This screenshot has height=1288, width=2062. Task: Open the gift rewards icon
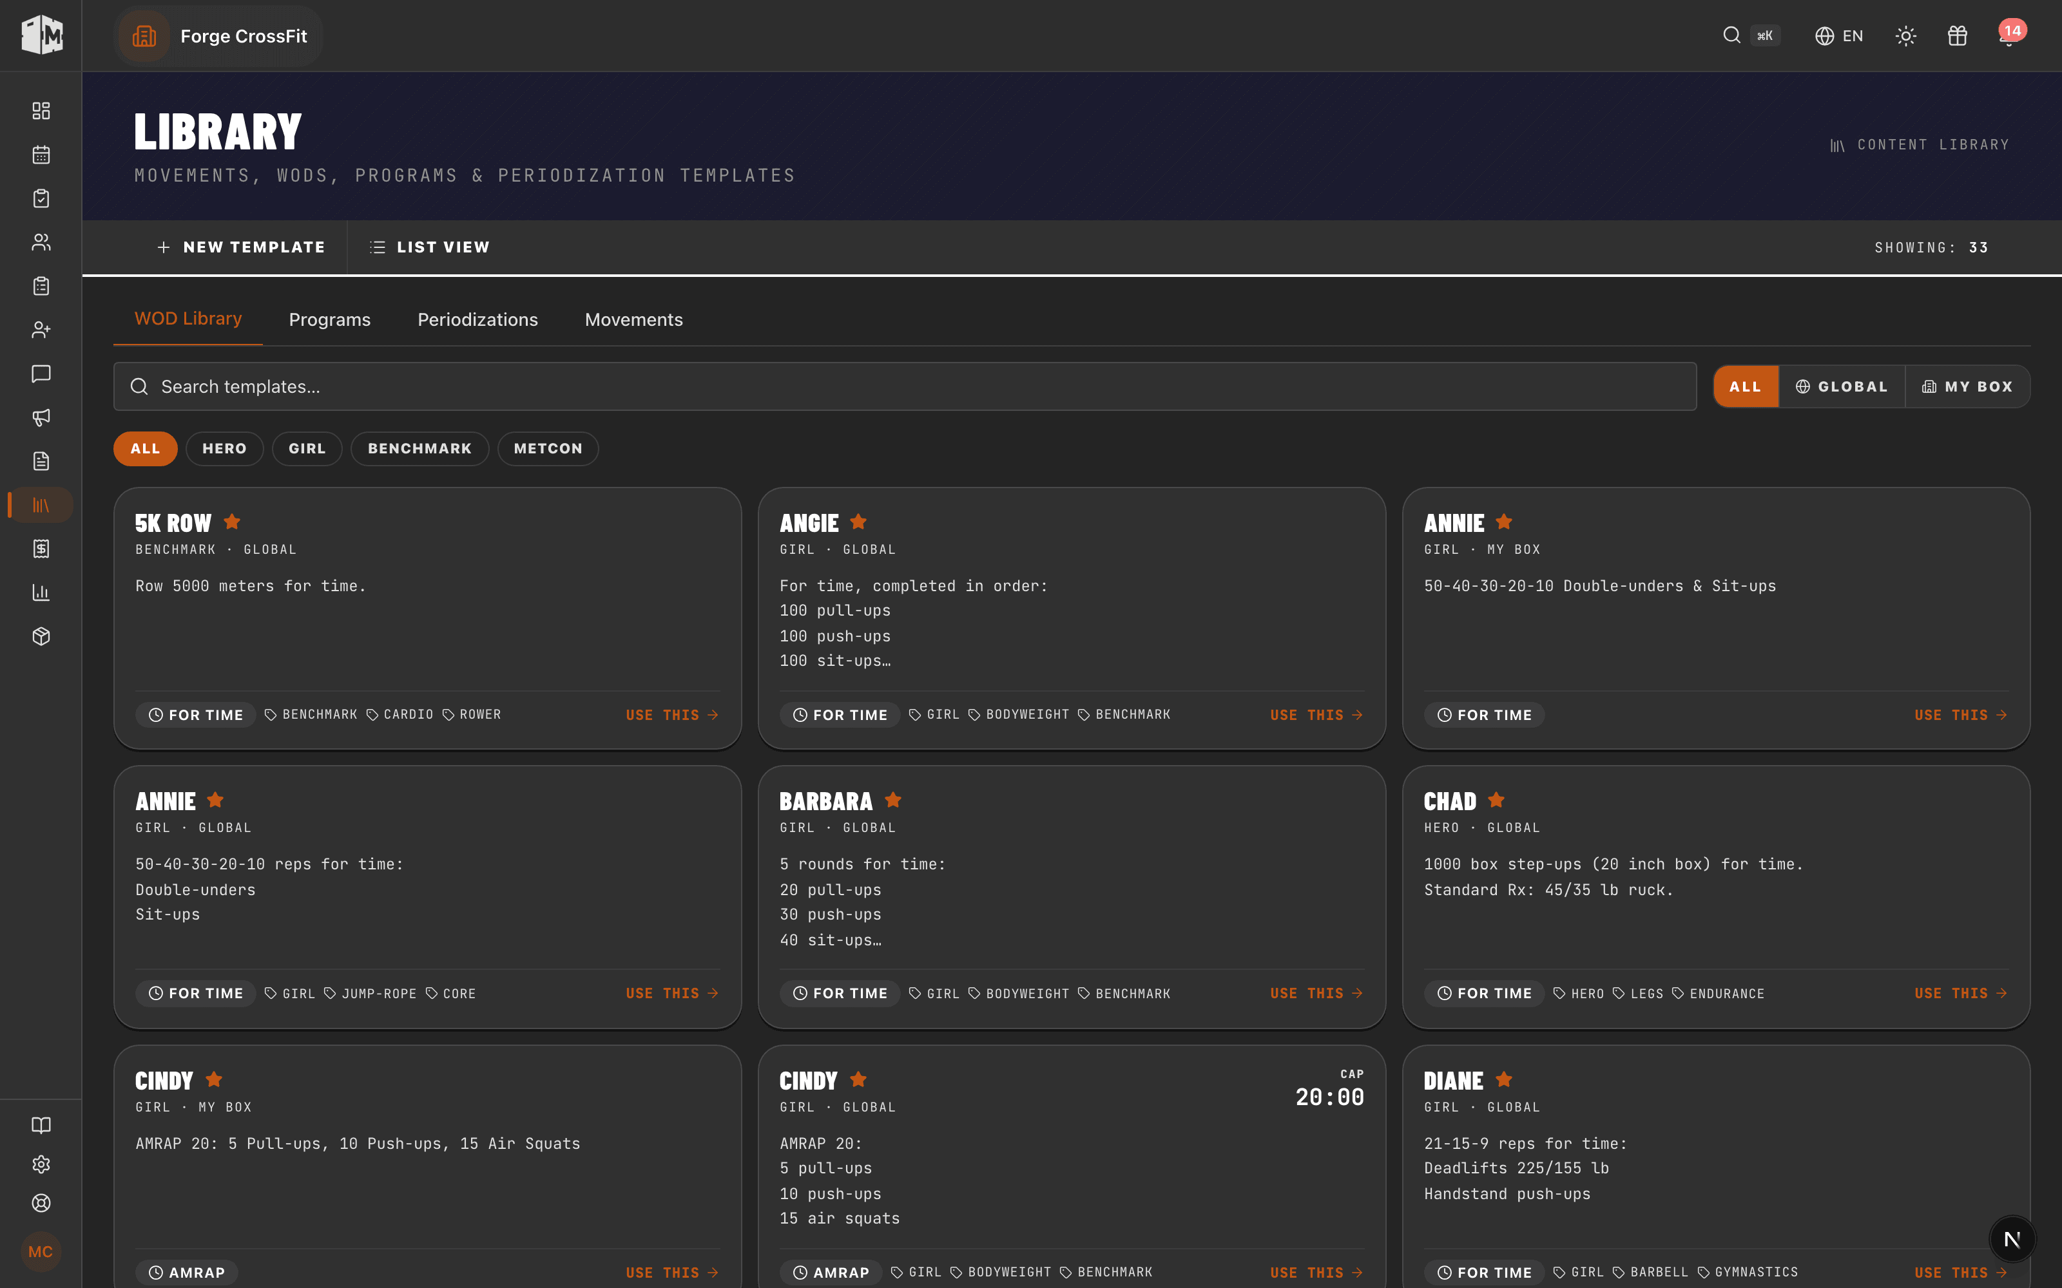point(1957,36)
